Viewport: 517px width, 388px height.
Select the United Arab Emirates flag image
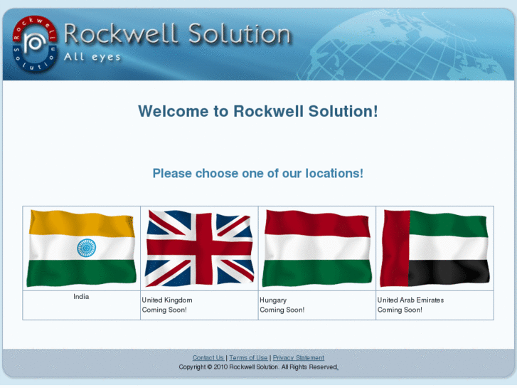click(x=435, y=248)
